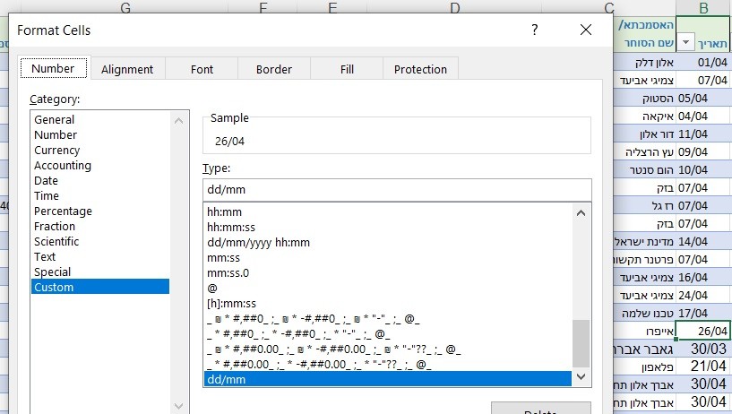Choose the hh:mm:ss format type

coord(387,228)
